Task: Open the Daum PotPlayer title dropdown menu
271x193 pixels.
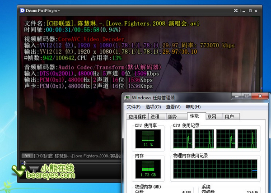Action: point(43,11)
